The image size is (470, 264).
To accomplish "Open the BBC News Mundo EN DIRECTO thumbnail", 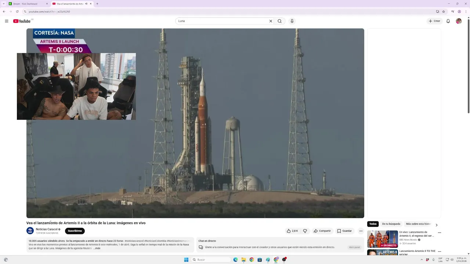I will click(383, 239).
